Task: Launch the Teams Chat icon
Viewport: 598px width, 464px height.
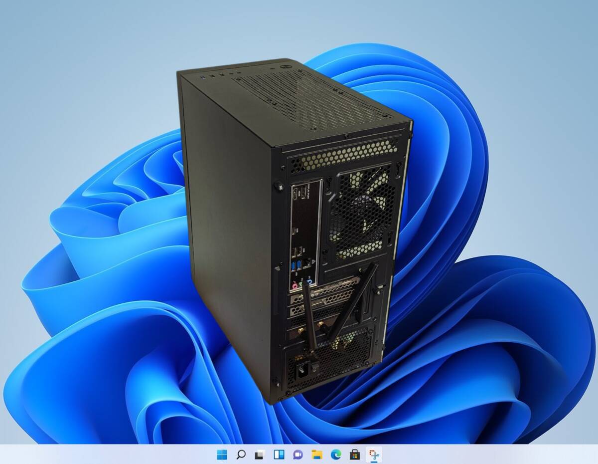Action: [298, 455]
